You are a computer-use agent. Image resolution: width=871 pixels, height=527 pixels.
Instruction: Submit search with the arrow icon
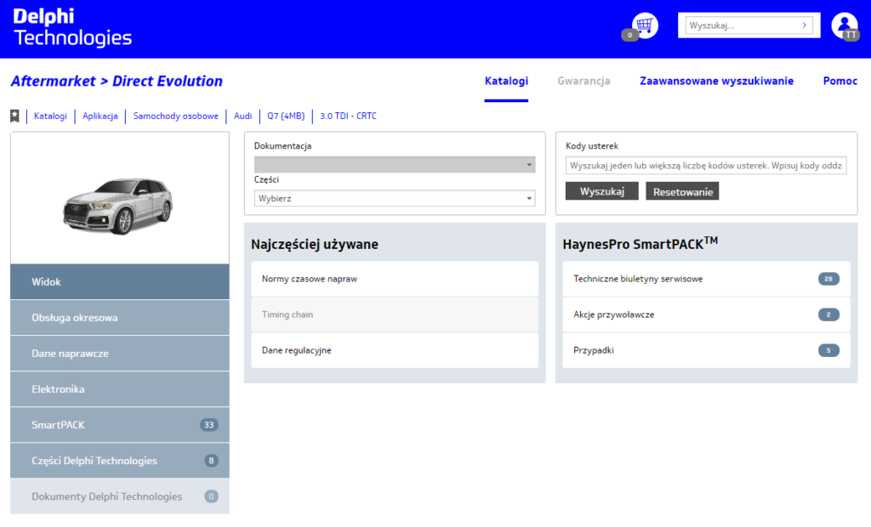coord(805,25)
